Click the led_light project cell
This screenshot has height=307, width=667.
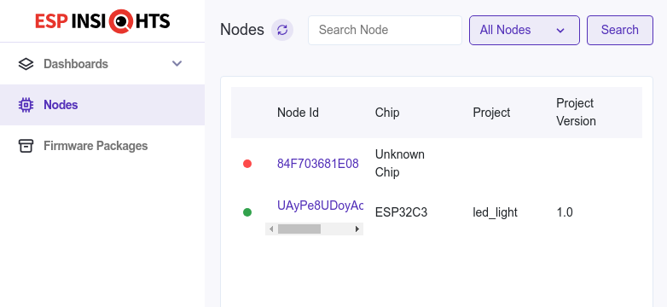point(496,212)
